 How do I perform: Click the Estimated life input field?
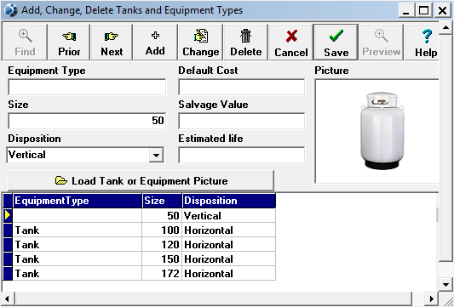pos(242,155)
